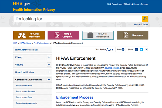Click the HIPAA Home breadcrumb link
Image resolution: width=162 pixels, height=108 pixels.
[x=25, y=43]
